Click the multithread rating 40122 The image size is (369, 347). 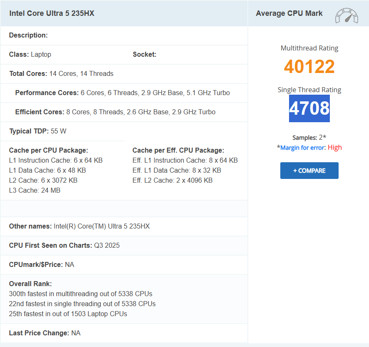pos(309,67)
